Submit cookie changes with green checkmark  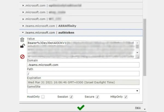[x=81, y=108]
